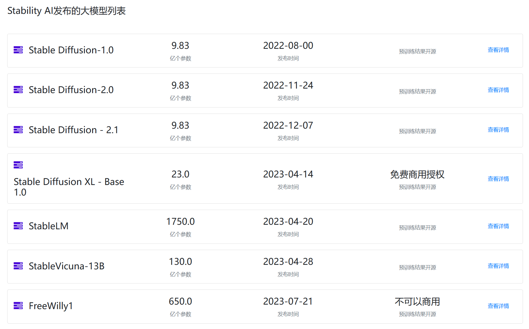
Task: Select the Stable Diffusion-1.0 model name
Action: 71,50
